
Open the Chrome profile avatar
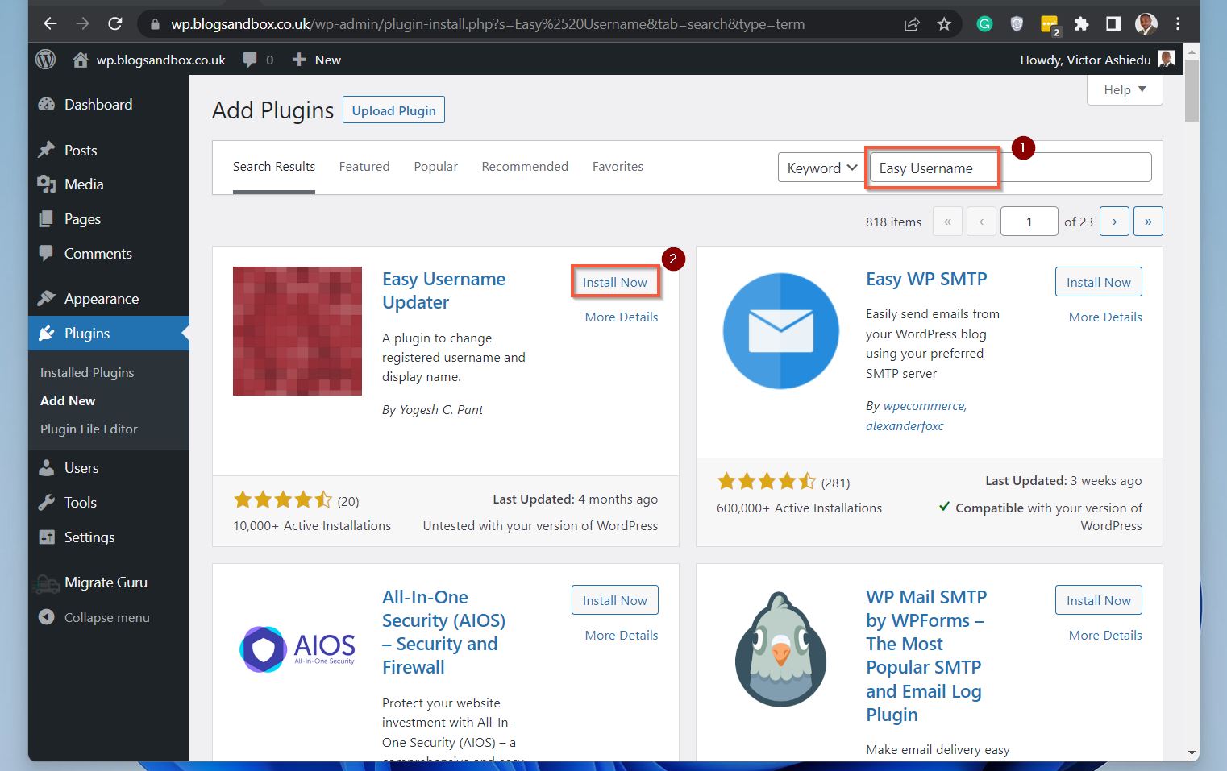(1146, 24)
